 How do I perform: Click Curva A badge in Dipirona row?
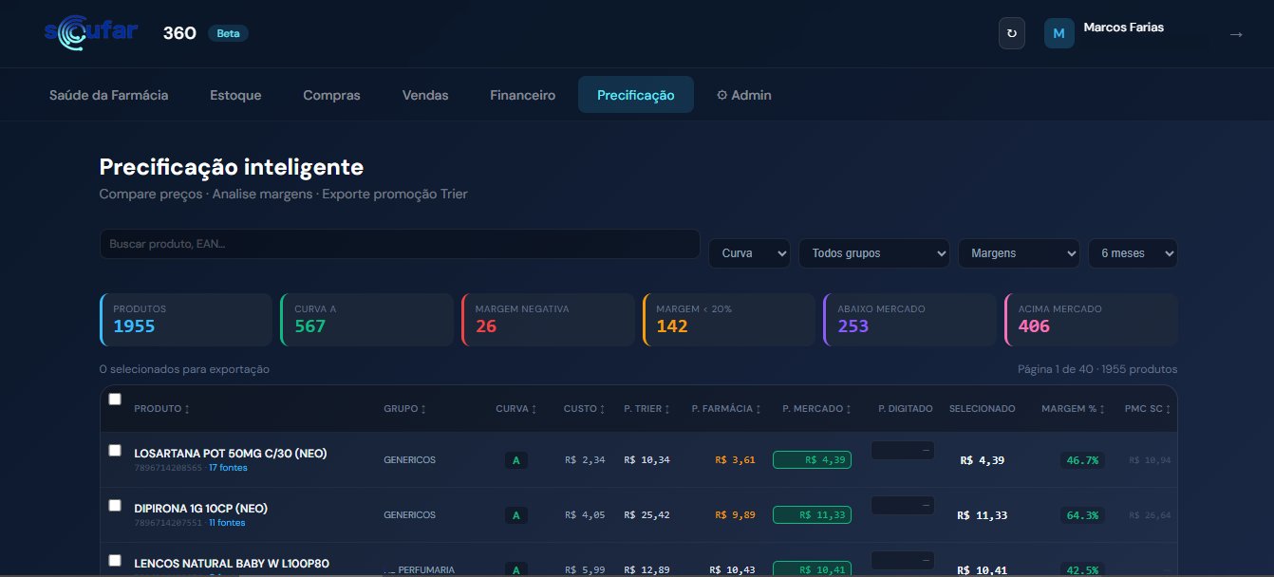(x=516, y=515)
